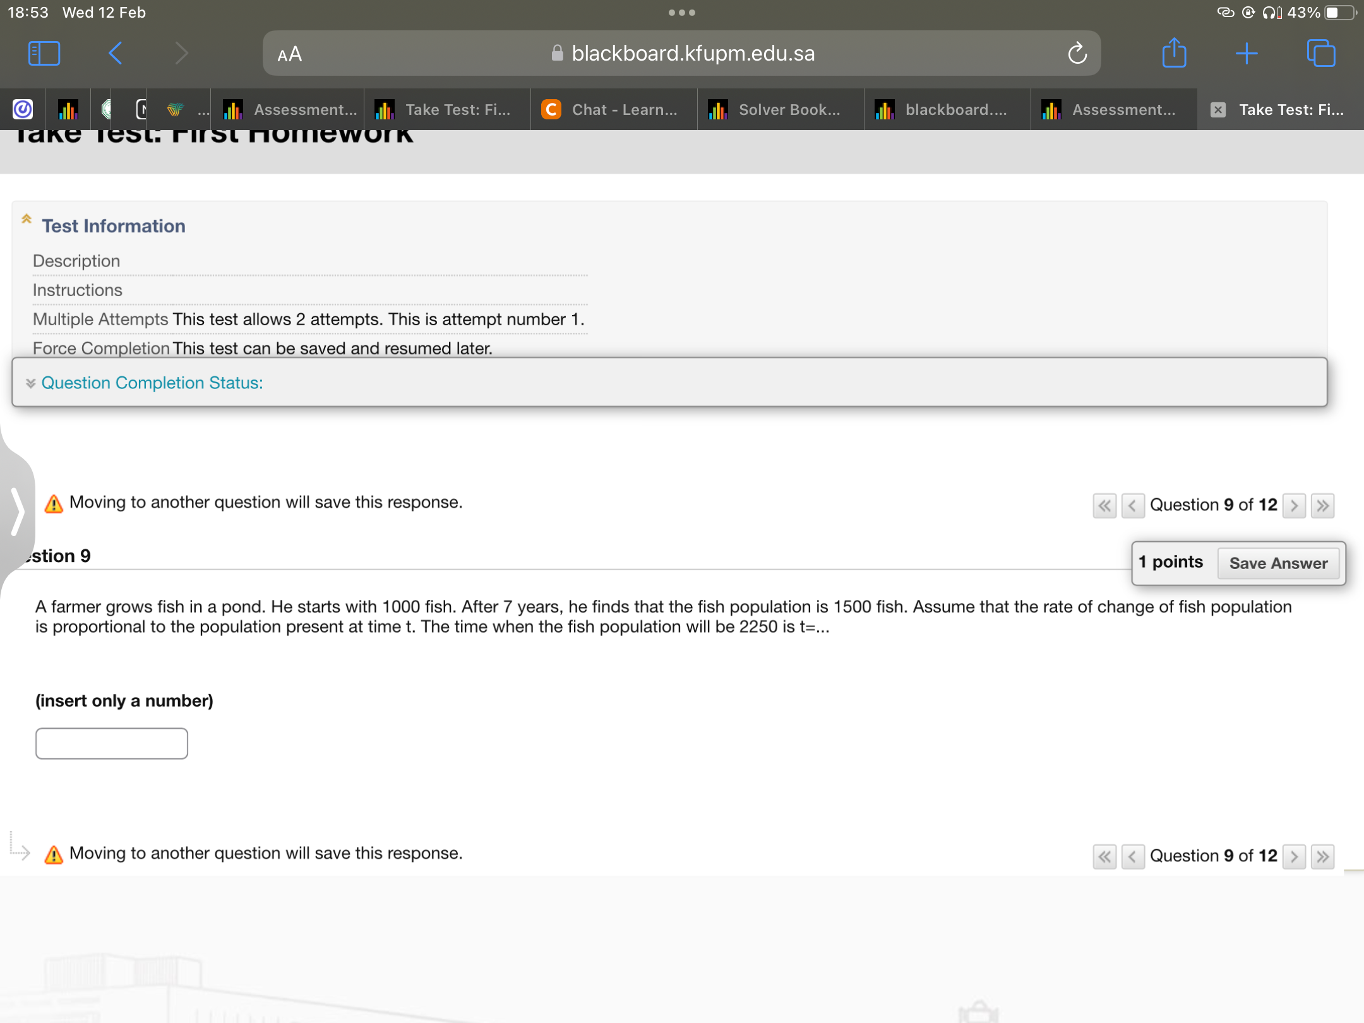Tap the Safari sidebar icon
The height and width of the screenshot is (1023, 1364).
pyautogui.click(x=44, y=54)
